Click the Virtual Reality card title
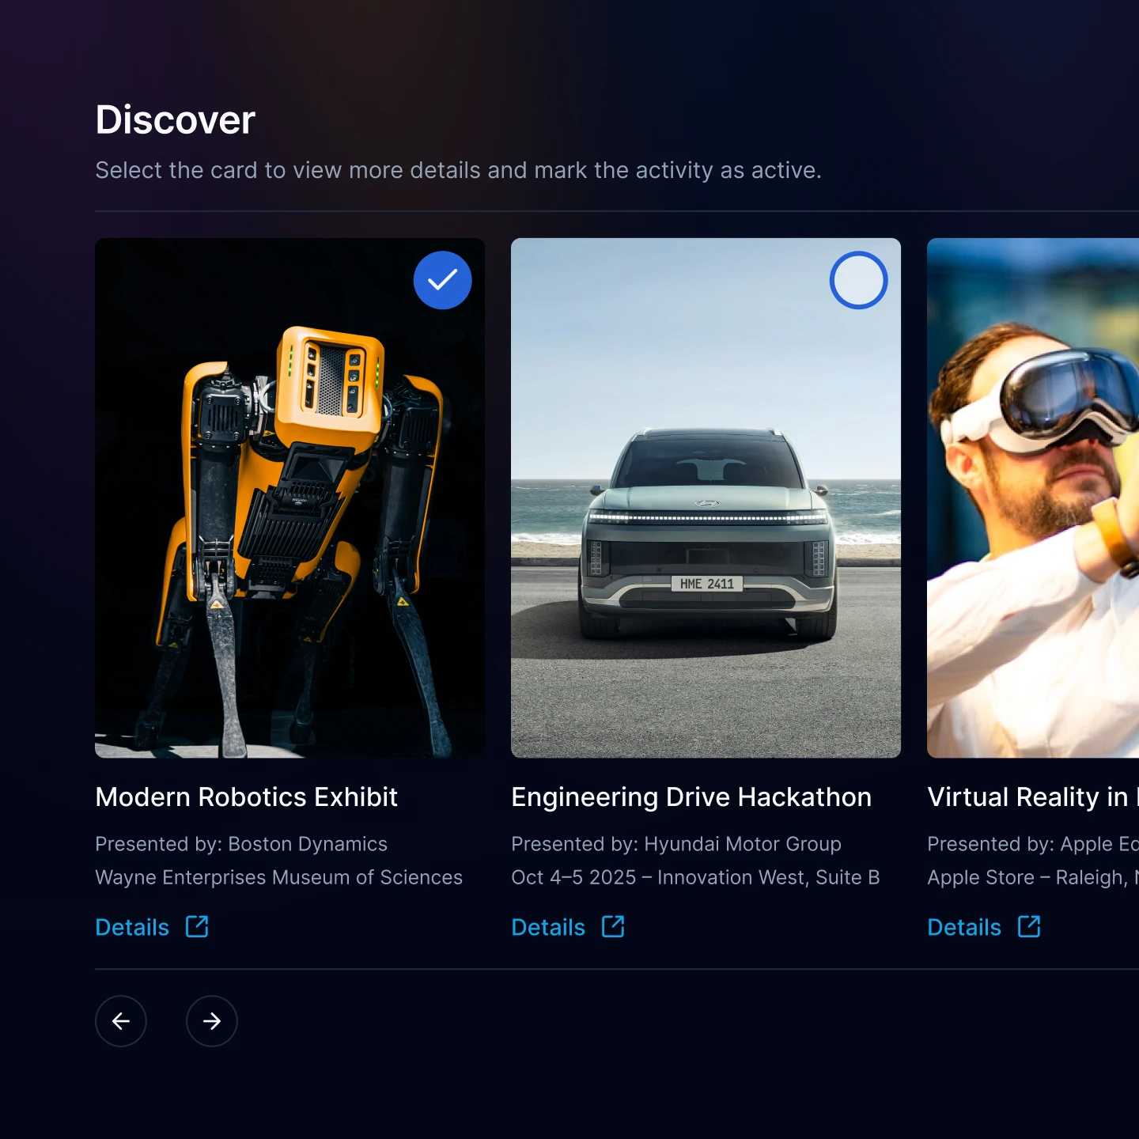 click(x=1033, y=797)
